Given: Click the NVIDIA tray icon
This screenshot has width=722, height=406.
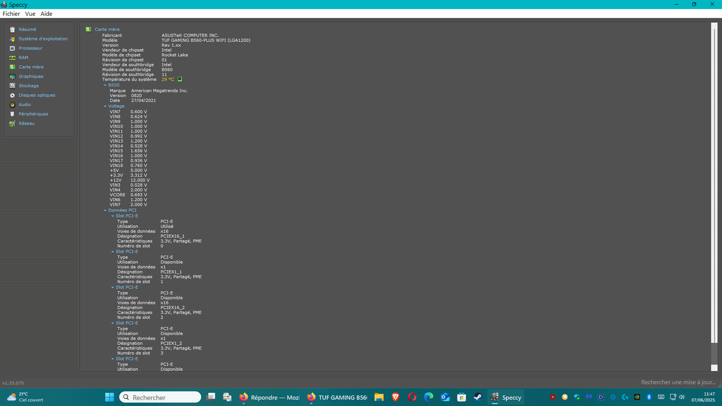Looking at the screenshot, I should 637,397.
